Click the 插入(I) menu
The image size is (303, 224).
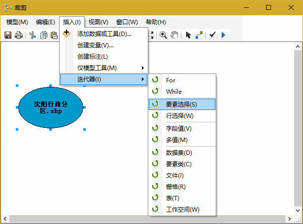coord(72,22)
